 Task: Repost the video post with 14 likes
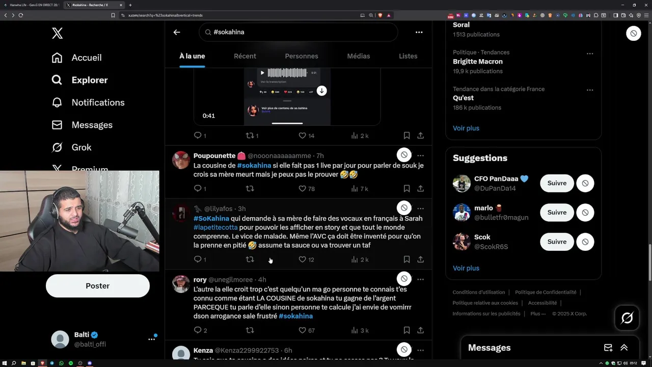pos(252,136)
